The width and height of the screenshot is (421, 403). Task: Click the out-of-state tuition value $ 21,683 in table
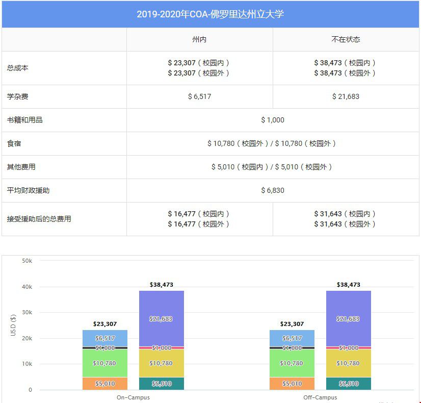[x=346, y=96]
